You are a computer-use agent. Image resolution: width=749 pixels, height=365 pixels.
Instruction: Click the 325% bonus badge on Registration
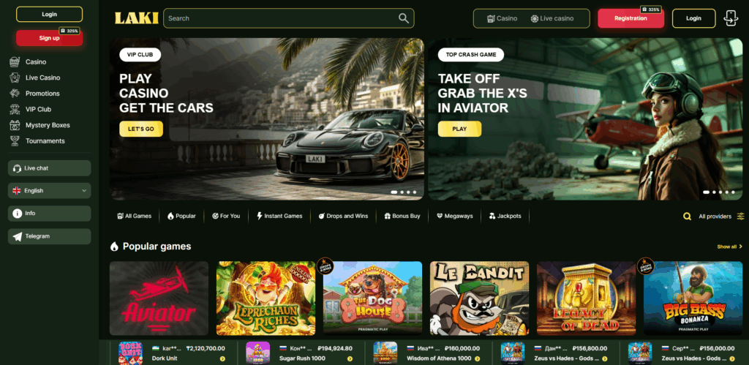click(x=650, y=9)
